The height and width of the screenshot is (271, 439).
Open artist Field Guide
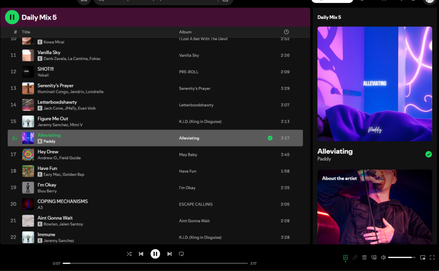pyautogui.click(x=70, y=158)
